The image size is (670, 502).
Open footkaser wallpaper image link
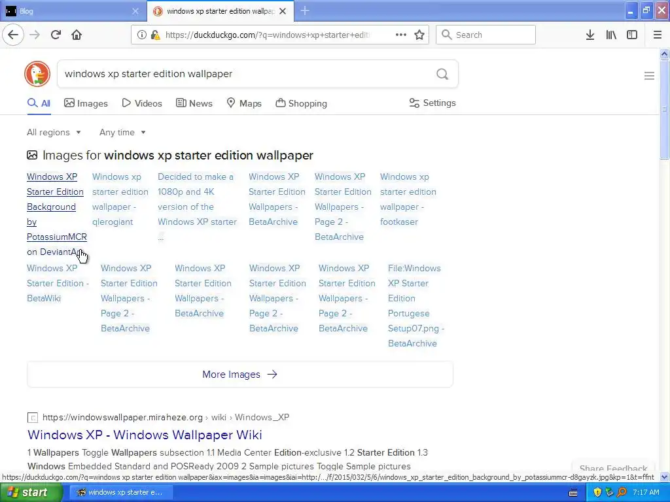click(408, 199)
